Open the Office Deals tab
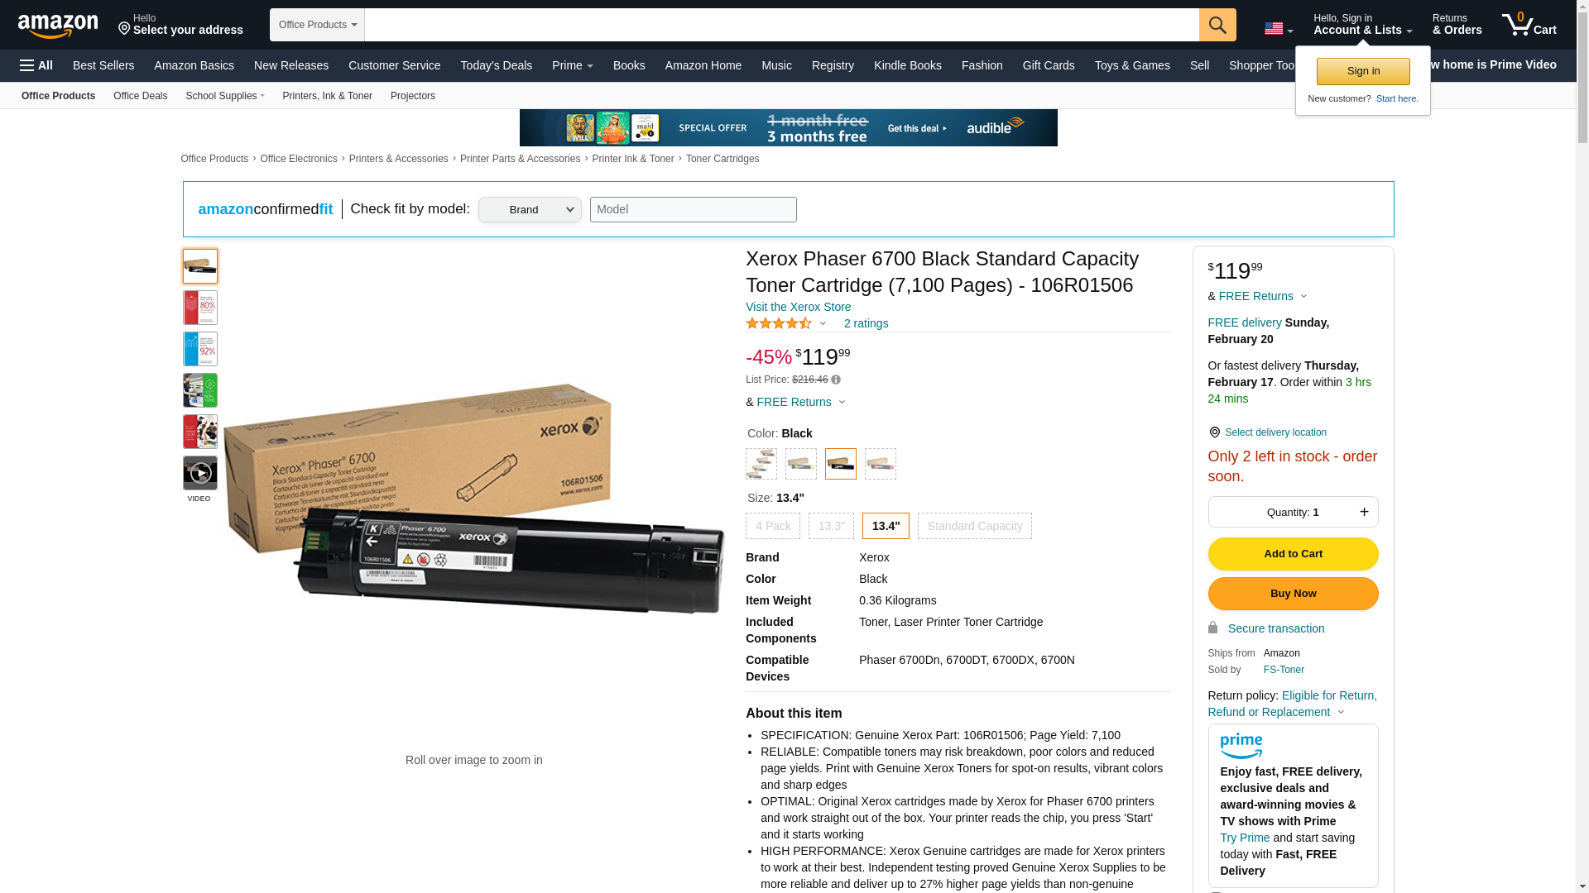1589x893 pixels. [140, 96]
